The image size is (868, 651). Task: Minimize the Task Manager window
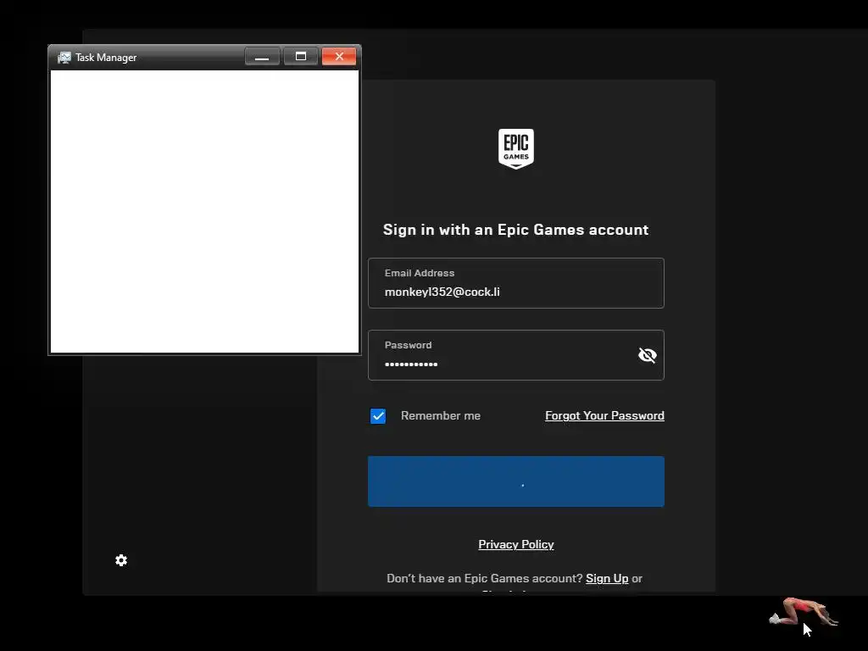[x=262, y=57]
